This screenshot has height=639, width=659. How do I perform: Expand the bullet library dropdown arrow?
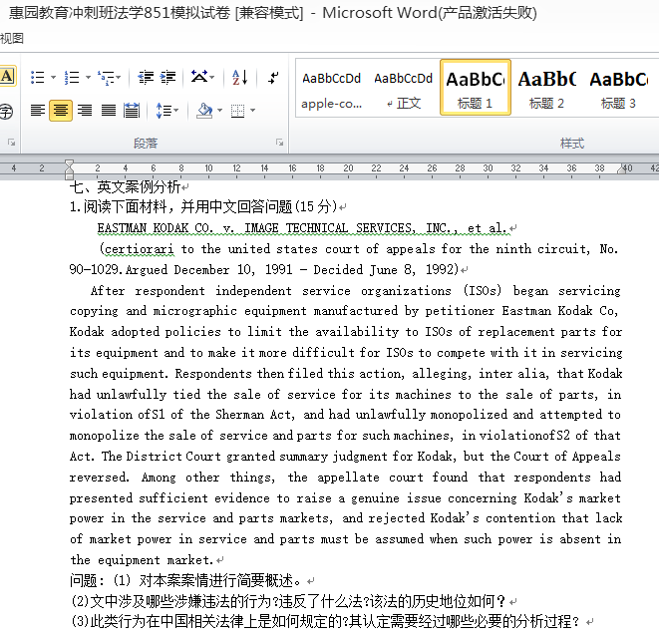click(x=54, y=78)
